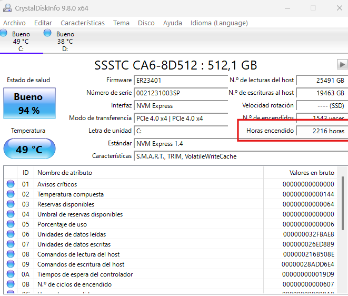Viewport: 348px width, 296px height.
Task: Click the host writes value 19463 GB
Action: [322, 93]
